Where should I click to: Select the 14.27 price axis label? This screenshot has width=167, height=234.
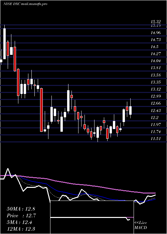[x=156, y=54]
